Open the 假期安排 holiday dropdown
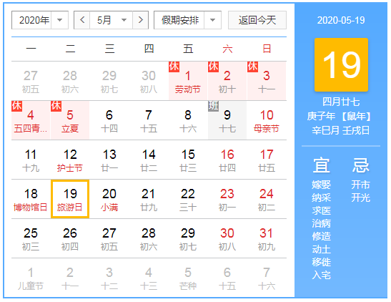The image size is (391, 302). [187, 20]
